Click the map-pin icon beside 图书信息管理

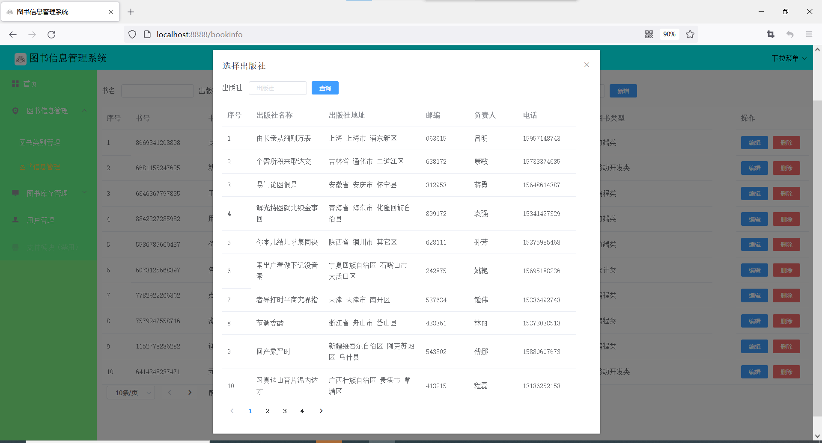[15, 111]
